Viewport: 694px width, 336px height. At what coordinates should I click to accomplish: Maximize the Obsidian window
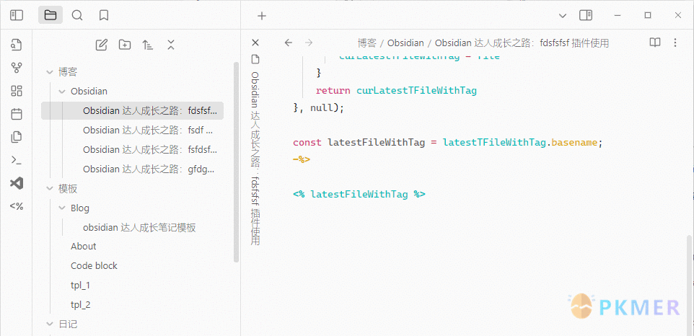click(648, 15)
